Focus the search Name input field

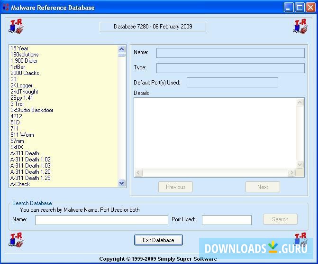pyautogui.click(x=101, y=220)
